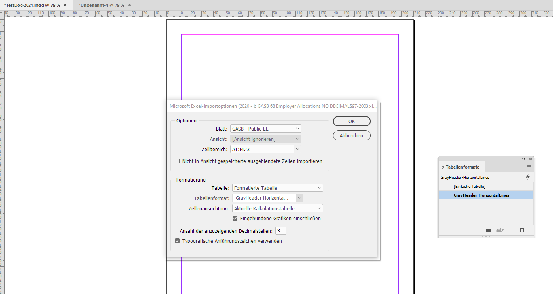Select the decimal places input field
This screenshot has width=553, height=294.
coord(280,230)
